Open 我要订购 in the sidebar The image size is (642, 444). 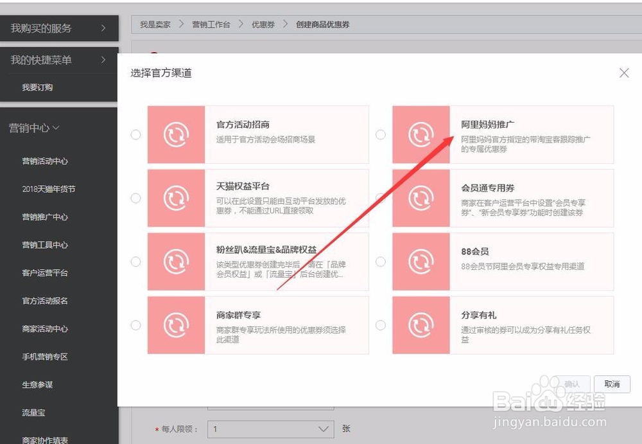click(37, 87)
